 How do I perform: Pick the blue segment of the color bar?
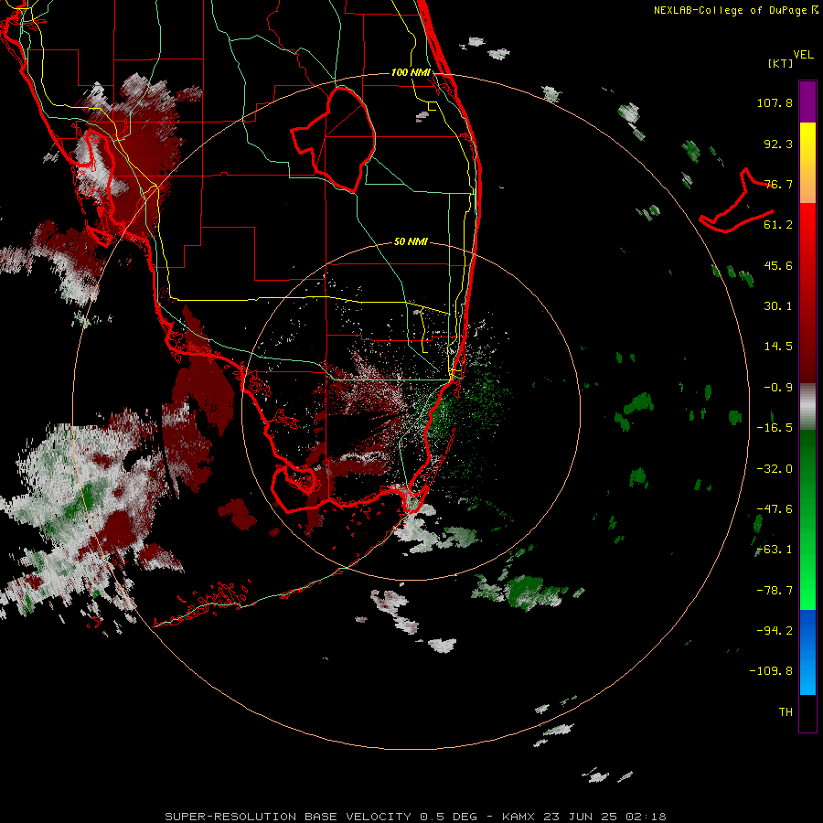[x=807, y=652]
